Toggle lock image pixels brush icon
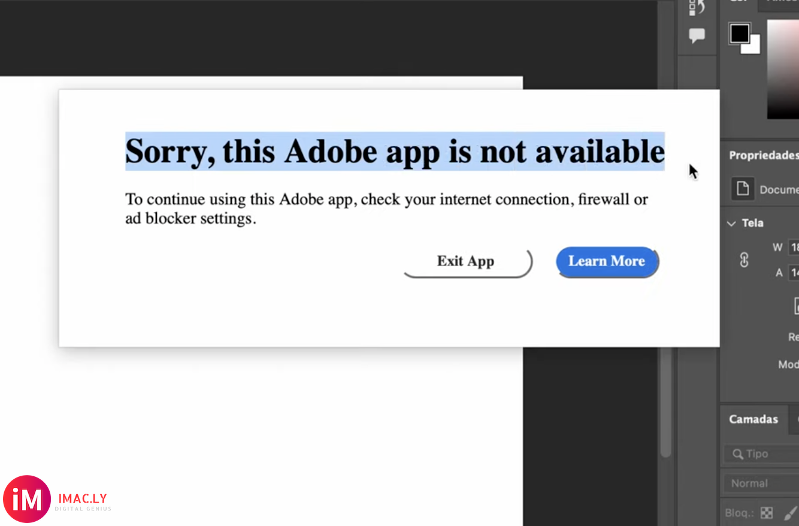This screenshot has height=526, width=799. click(x=792, y=513)
